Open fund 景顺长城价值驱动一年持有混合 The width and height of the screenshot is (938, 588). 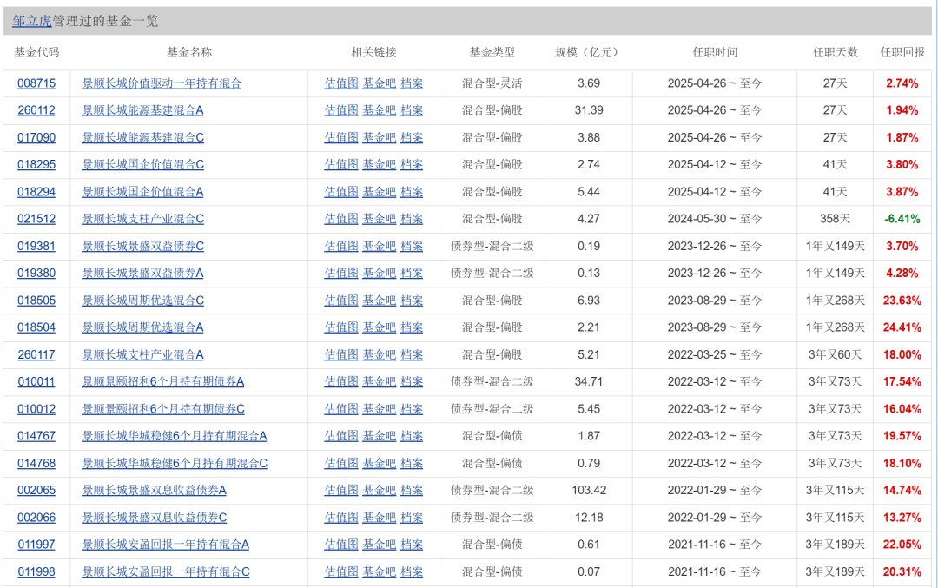point(162,83)
